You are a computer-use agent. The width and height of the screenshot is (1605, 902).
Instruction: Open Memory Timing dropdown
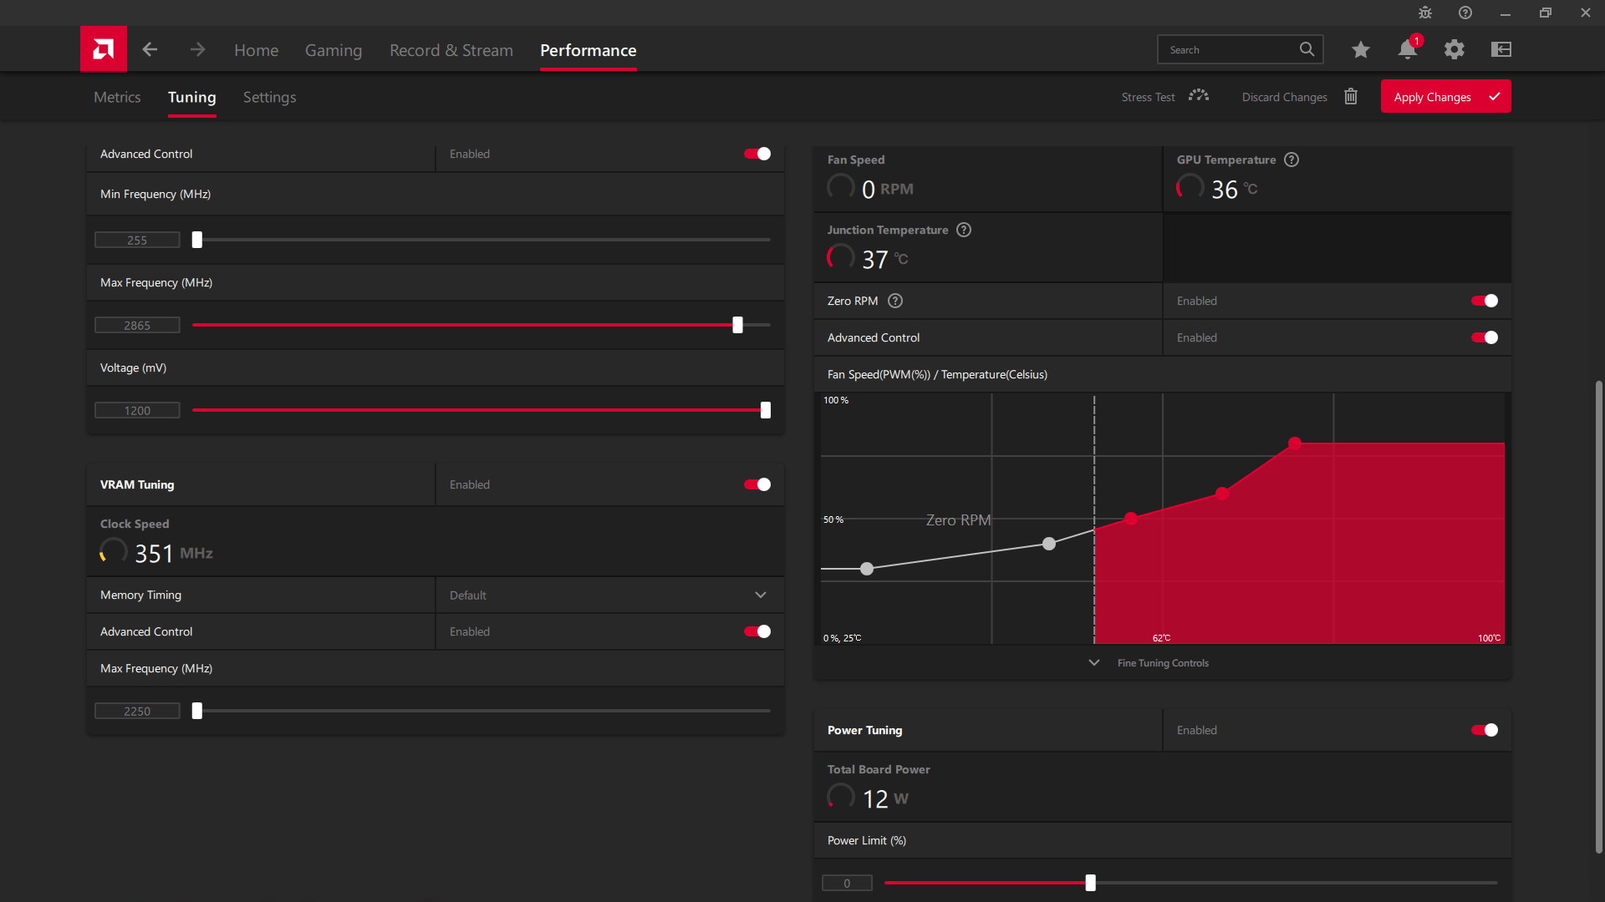tap(609, 595)
